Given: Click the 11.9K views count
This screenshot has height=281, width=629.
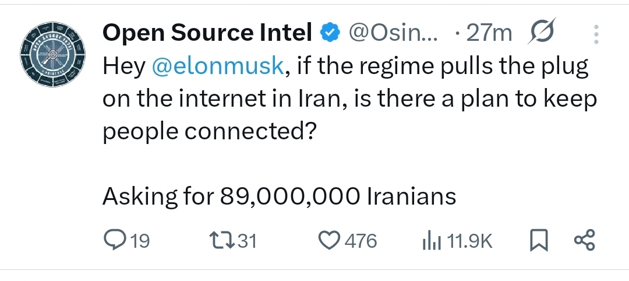Looking at the screenshot, I should coord(469,241).
